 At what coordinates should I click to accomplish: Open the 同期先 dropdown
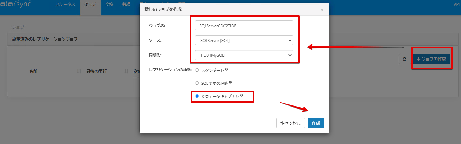[244, 55]
